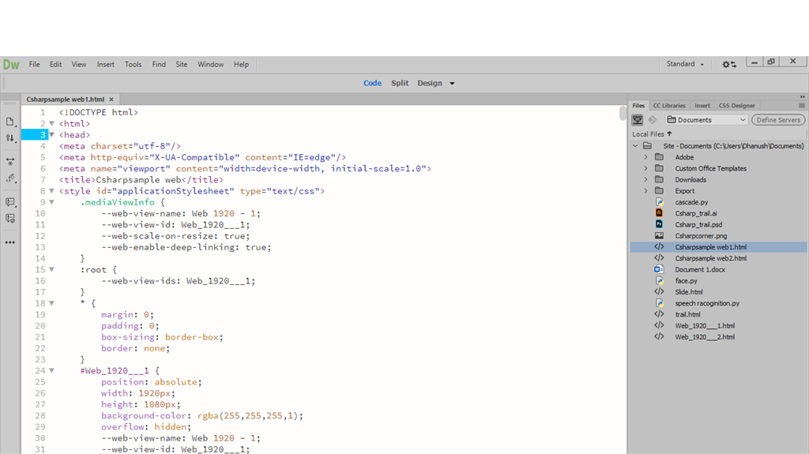Viewport: 809px width, 454px height.
Task: Select Csharpsample web2.html in Files panel
Action: (710, 258)
